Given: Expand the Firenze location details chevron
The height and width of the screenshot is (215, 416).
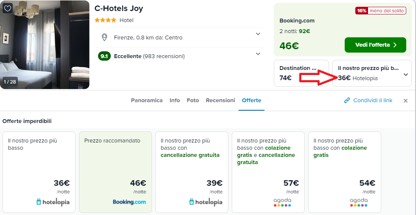Looking at the screenshot, I should (x=258, y=34).
